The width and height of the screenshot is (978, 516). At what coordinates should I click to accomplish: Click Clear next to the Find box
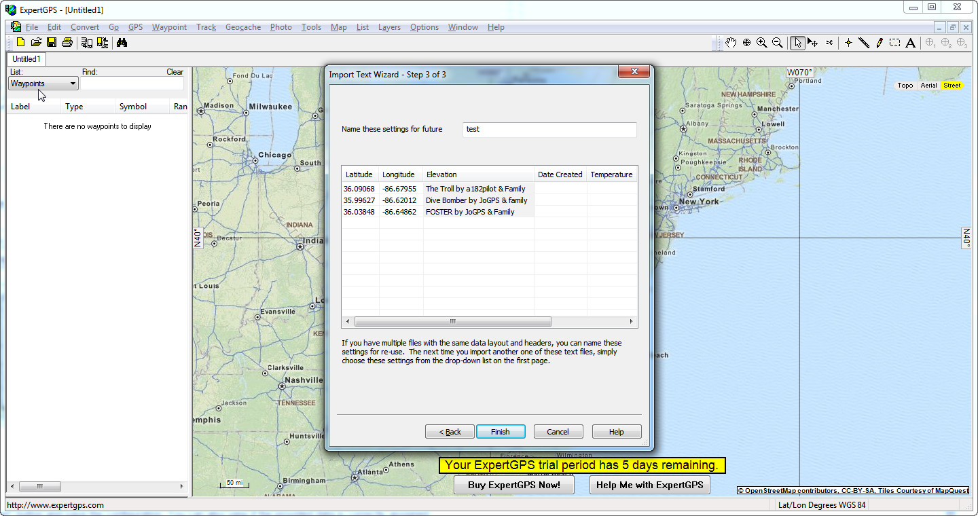(x=175, y=72)
